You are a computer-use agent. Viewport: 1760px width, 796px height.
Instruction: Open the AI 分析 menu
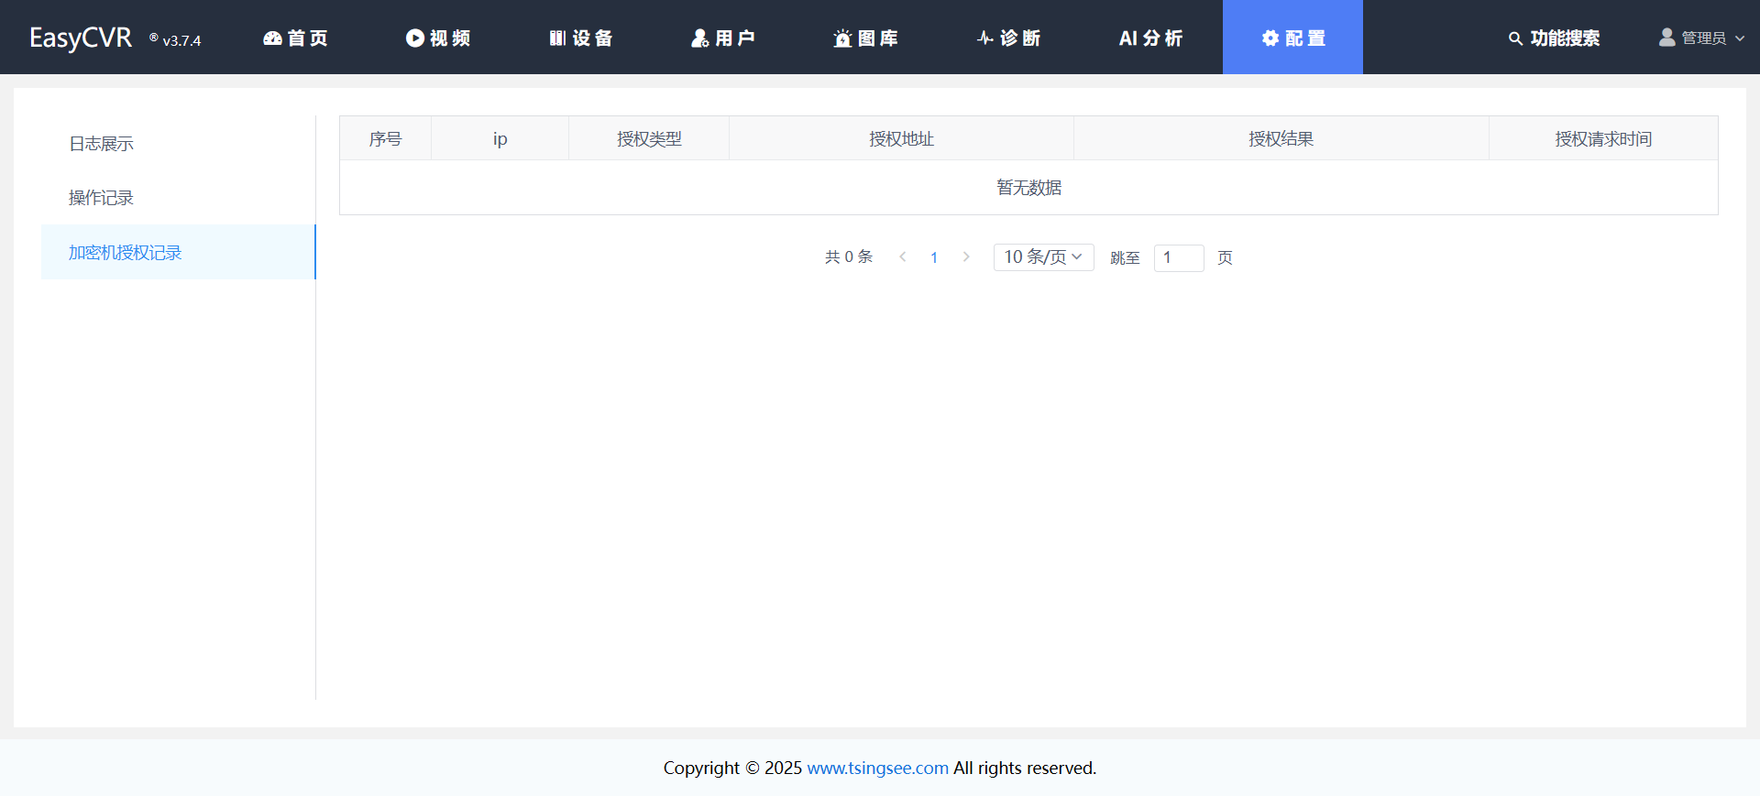tap(1150, 38)
